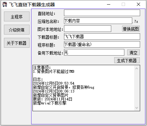Click the log scrollbar down arrow
Image resolution: width=147 pixels, height=126 pixels.
(x=136, y=108)
